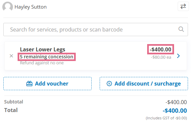Image resolution: width=191 pixels, height=122 pixels.
Task: Expand item details with the blue chevron
Action: click(x=178, y=56)
